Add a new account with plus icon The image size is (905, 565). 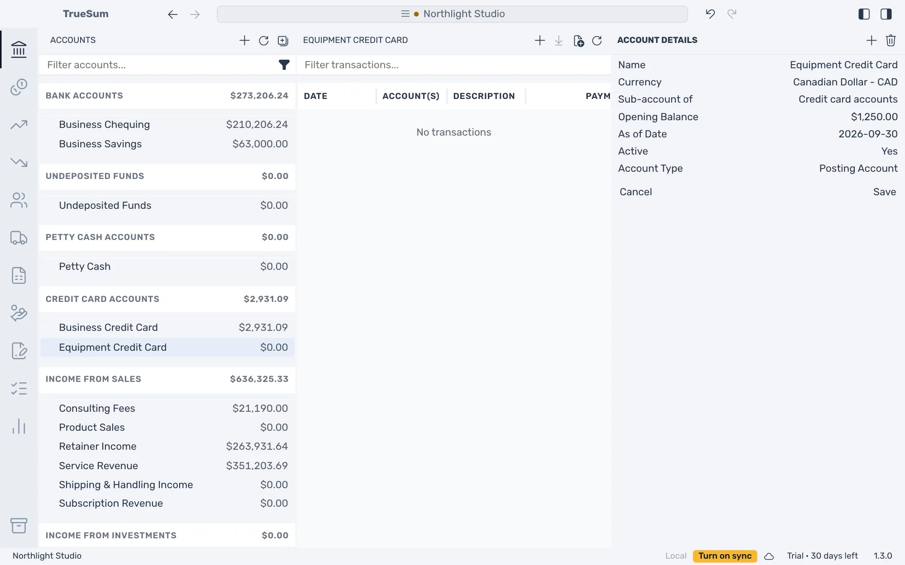[x=244, y=40]
